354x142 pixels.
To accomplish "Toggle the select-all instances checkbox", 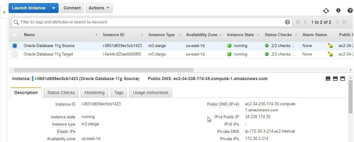I will pos(15,35).
